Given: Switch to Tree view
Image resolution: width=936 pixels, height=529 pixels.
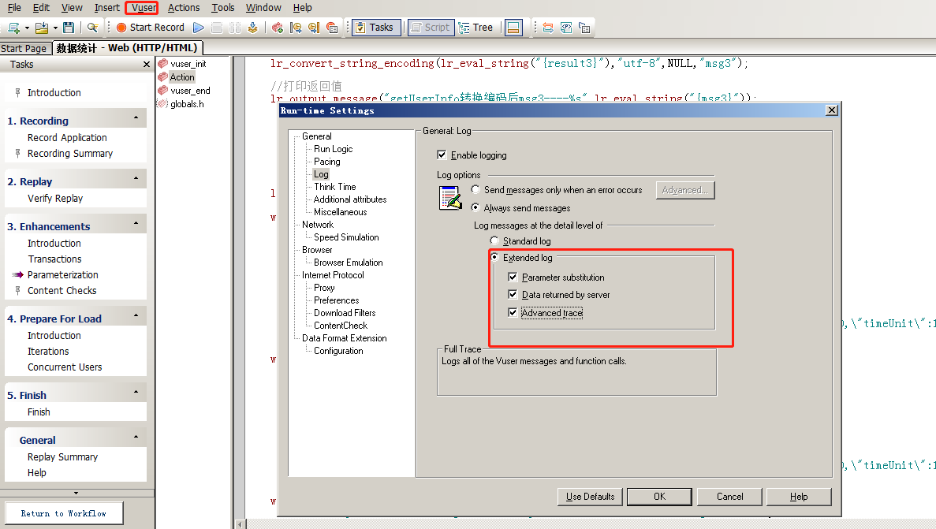Looking at the screenshot, I should pos(477,26).
